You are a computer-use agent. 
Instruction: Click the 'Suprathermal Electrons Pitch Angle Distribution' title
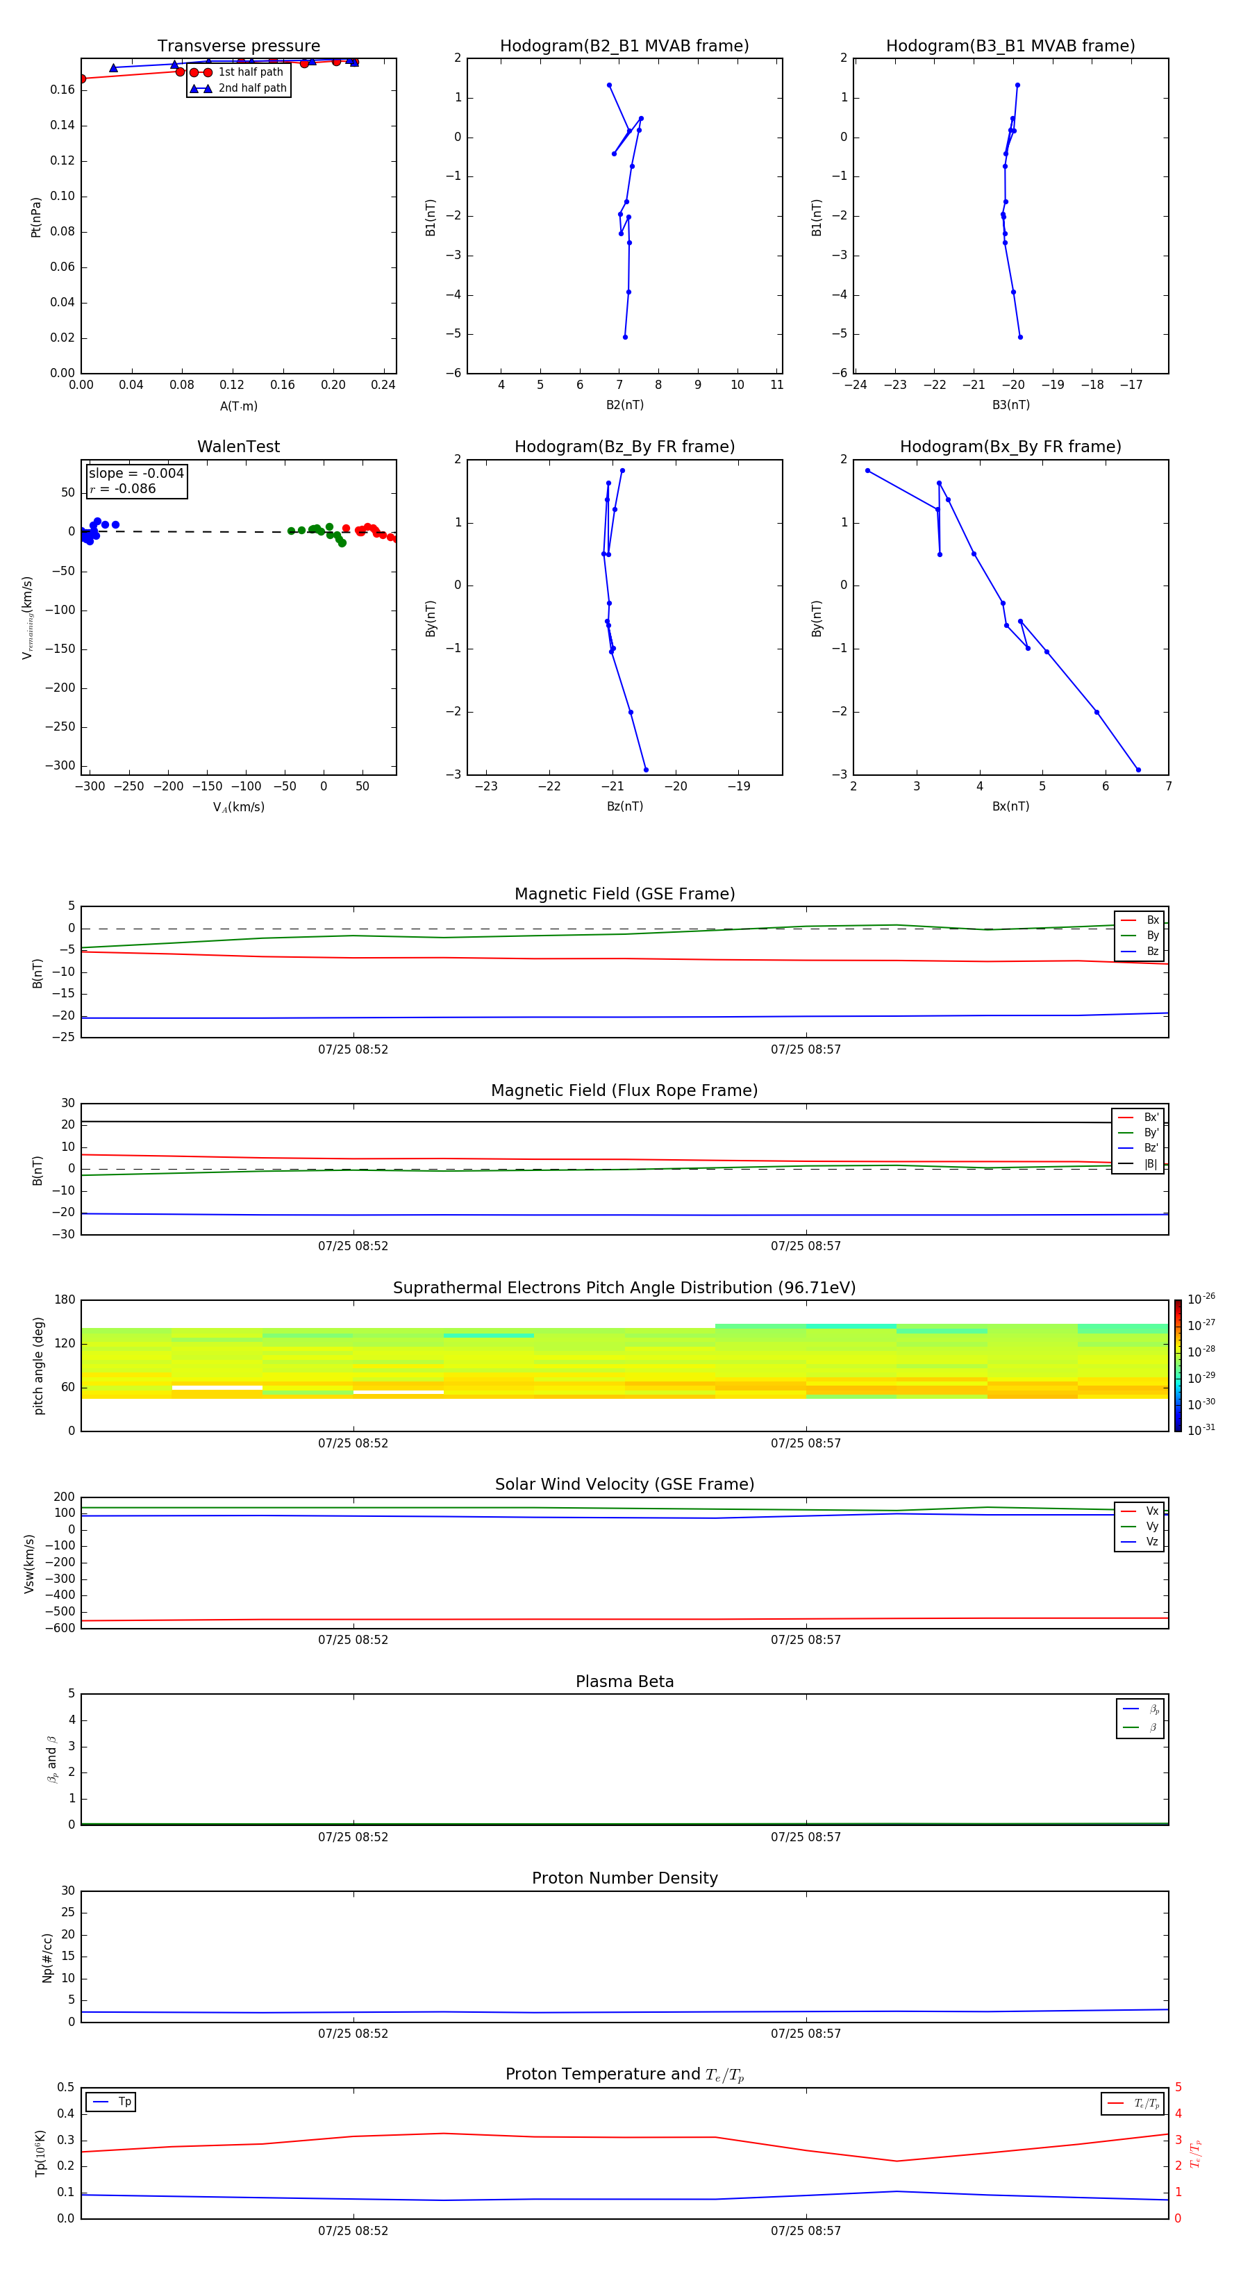[x=624, y=1288]
